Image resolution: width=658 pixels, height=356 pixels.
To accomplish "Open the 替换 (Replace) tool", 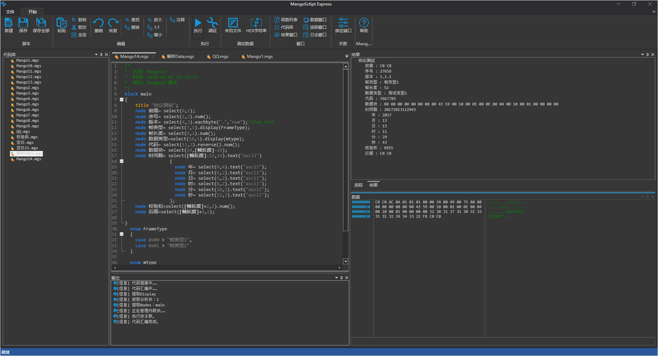I will pos(132,27).
